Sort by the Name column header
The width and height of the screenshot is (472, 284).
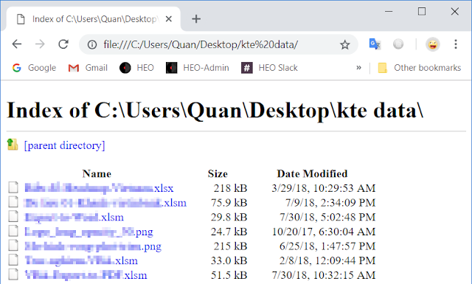pos(97,174)
